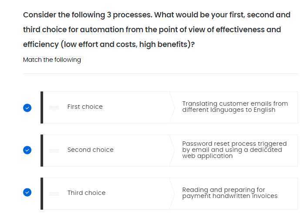308x218 pixels.
Task: Select the handwritten invoices answer card
Action: pos(235,194)
